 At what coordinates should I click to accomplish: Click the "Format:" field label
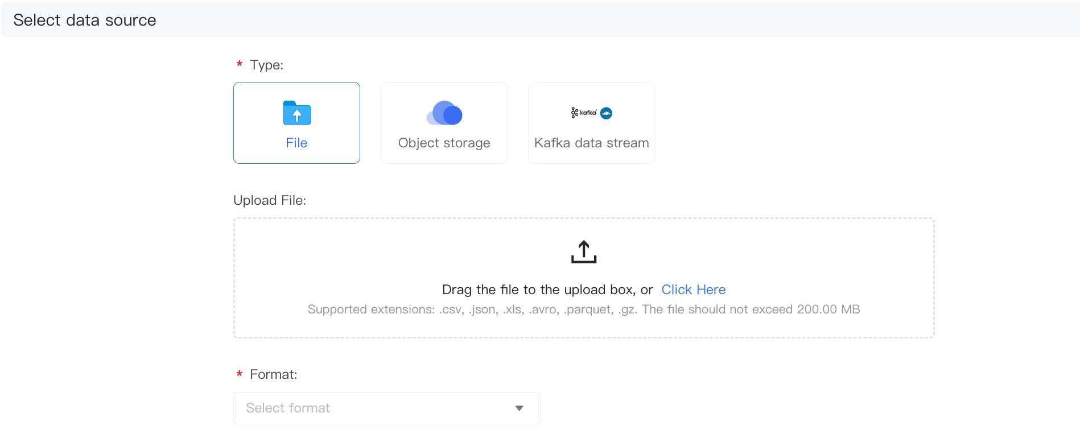pos(273,374)
